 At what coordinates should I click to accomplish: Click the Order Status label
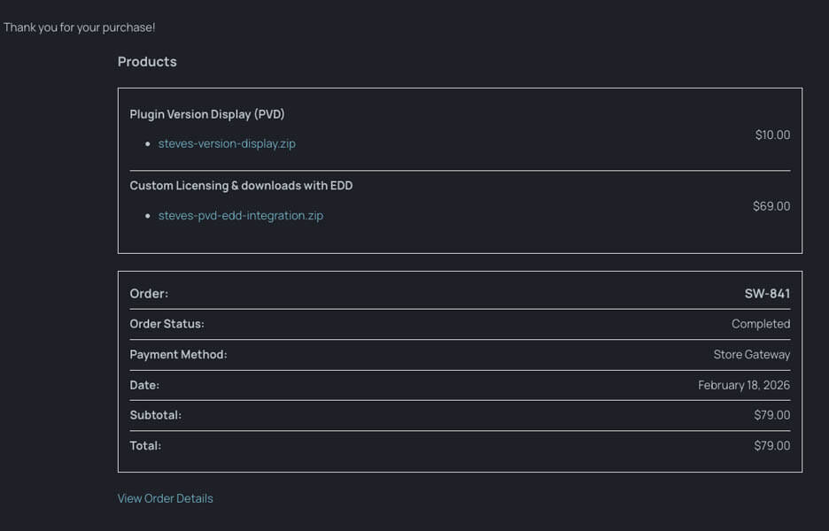[167, 324]
